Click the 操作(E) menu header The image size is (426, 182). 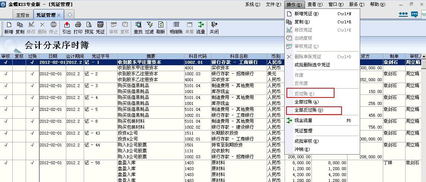click(x=294, y=4)
